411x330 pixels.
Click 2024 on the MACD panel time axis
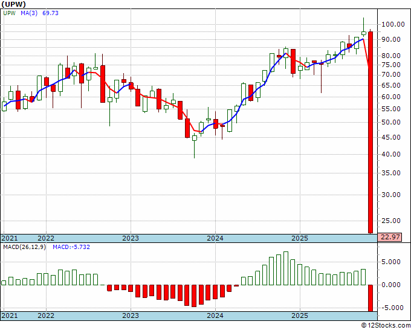(215, 315)
